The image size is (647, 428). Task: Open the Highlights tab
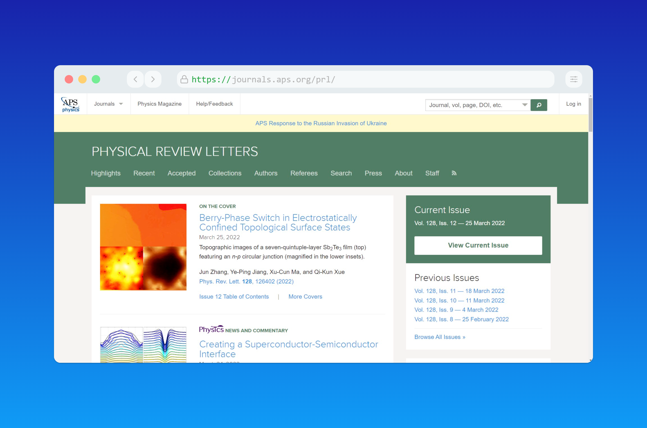point(105,173)
